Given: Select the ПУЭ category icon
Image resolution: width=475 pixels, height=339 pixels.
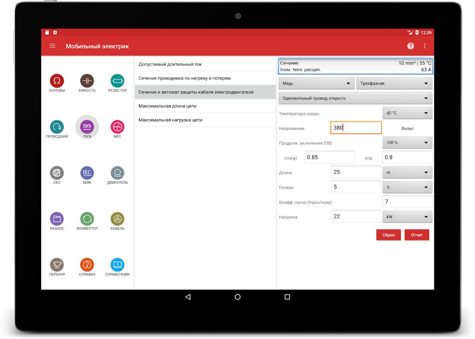Looking at the screenshot, I should pos(87,127).
